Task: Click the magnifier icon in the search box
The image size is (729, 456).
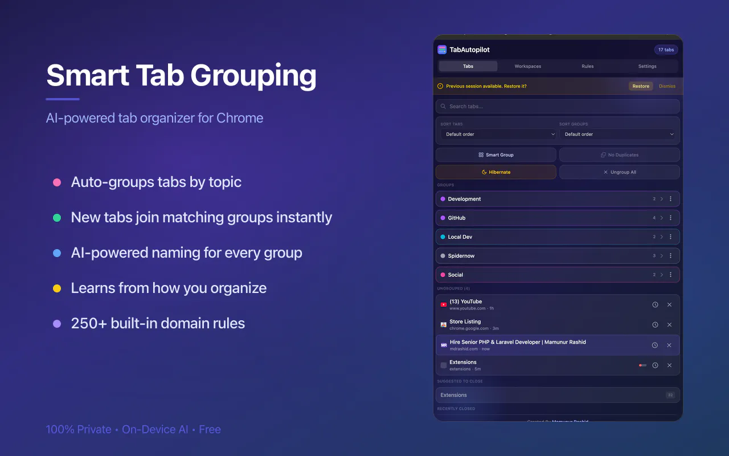Action: (x=443, y=106)
